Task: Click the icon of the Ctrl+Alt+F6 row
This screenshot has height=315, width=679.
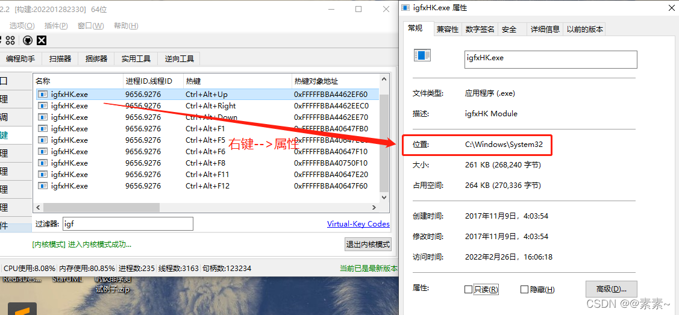Action: [x=43, y=151]
